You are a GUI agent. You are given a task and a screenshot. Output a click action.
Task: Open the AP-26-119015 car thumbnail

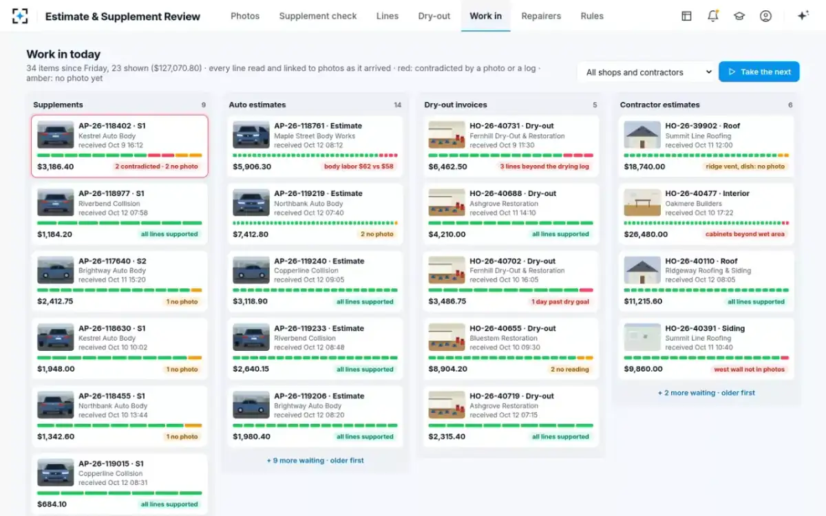tap(56, 473)
